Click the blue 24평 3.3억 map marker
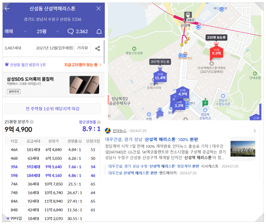This screenshot has width=266, height=224. 179,105
